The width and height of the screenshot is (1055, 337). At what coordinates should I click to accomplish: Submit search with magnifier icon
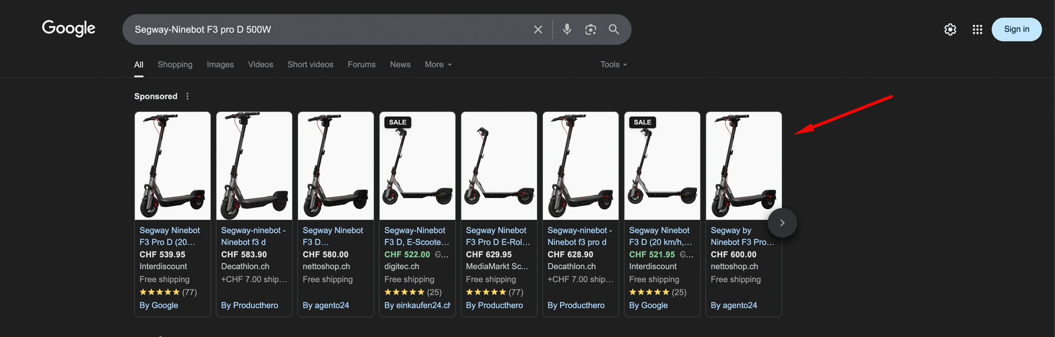[614, 29]
